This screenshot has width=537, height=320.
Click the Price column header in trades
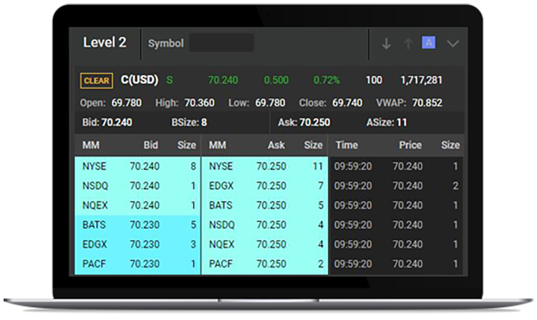(411, 145)
